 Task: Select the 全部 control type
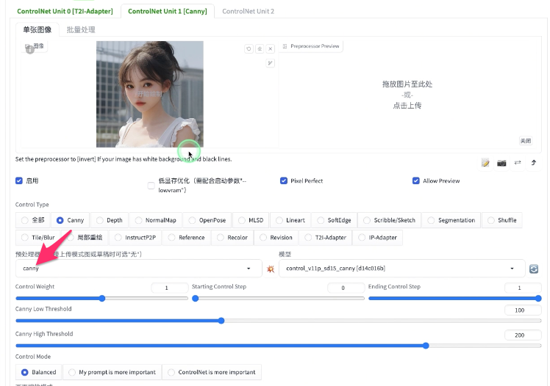click(x=33, y=220)
